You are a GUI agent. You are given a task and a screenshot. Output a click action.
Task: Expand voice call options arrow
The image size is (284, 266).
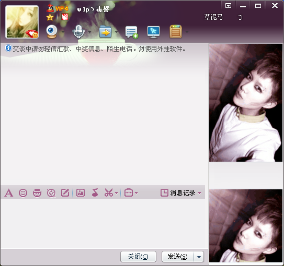click(89, 32)
